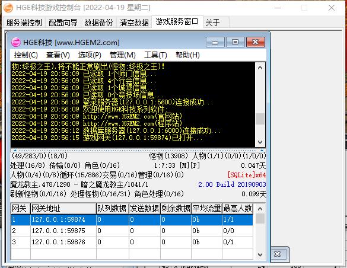Close the inner HGE科技 window

pos(256,42)
